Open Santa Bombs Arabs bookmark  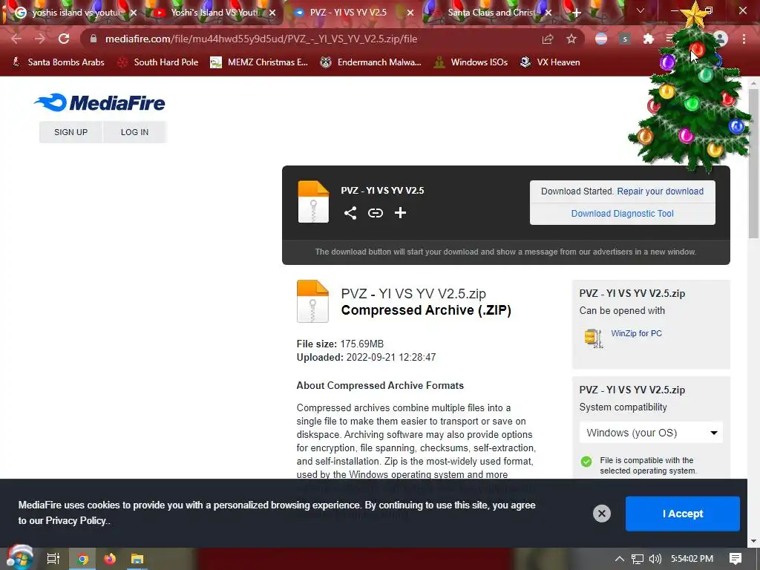pyautogui.click(x=58, y=62)
